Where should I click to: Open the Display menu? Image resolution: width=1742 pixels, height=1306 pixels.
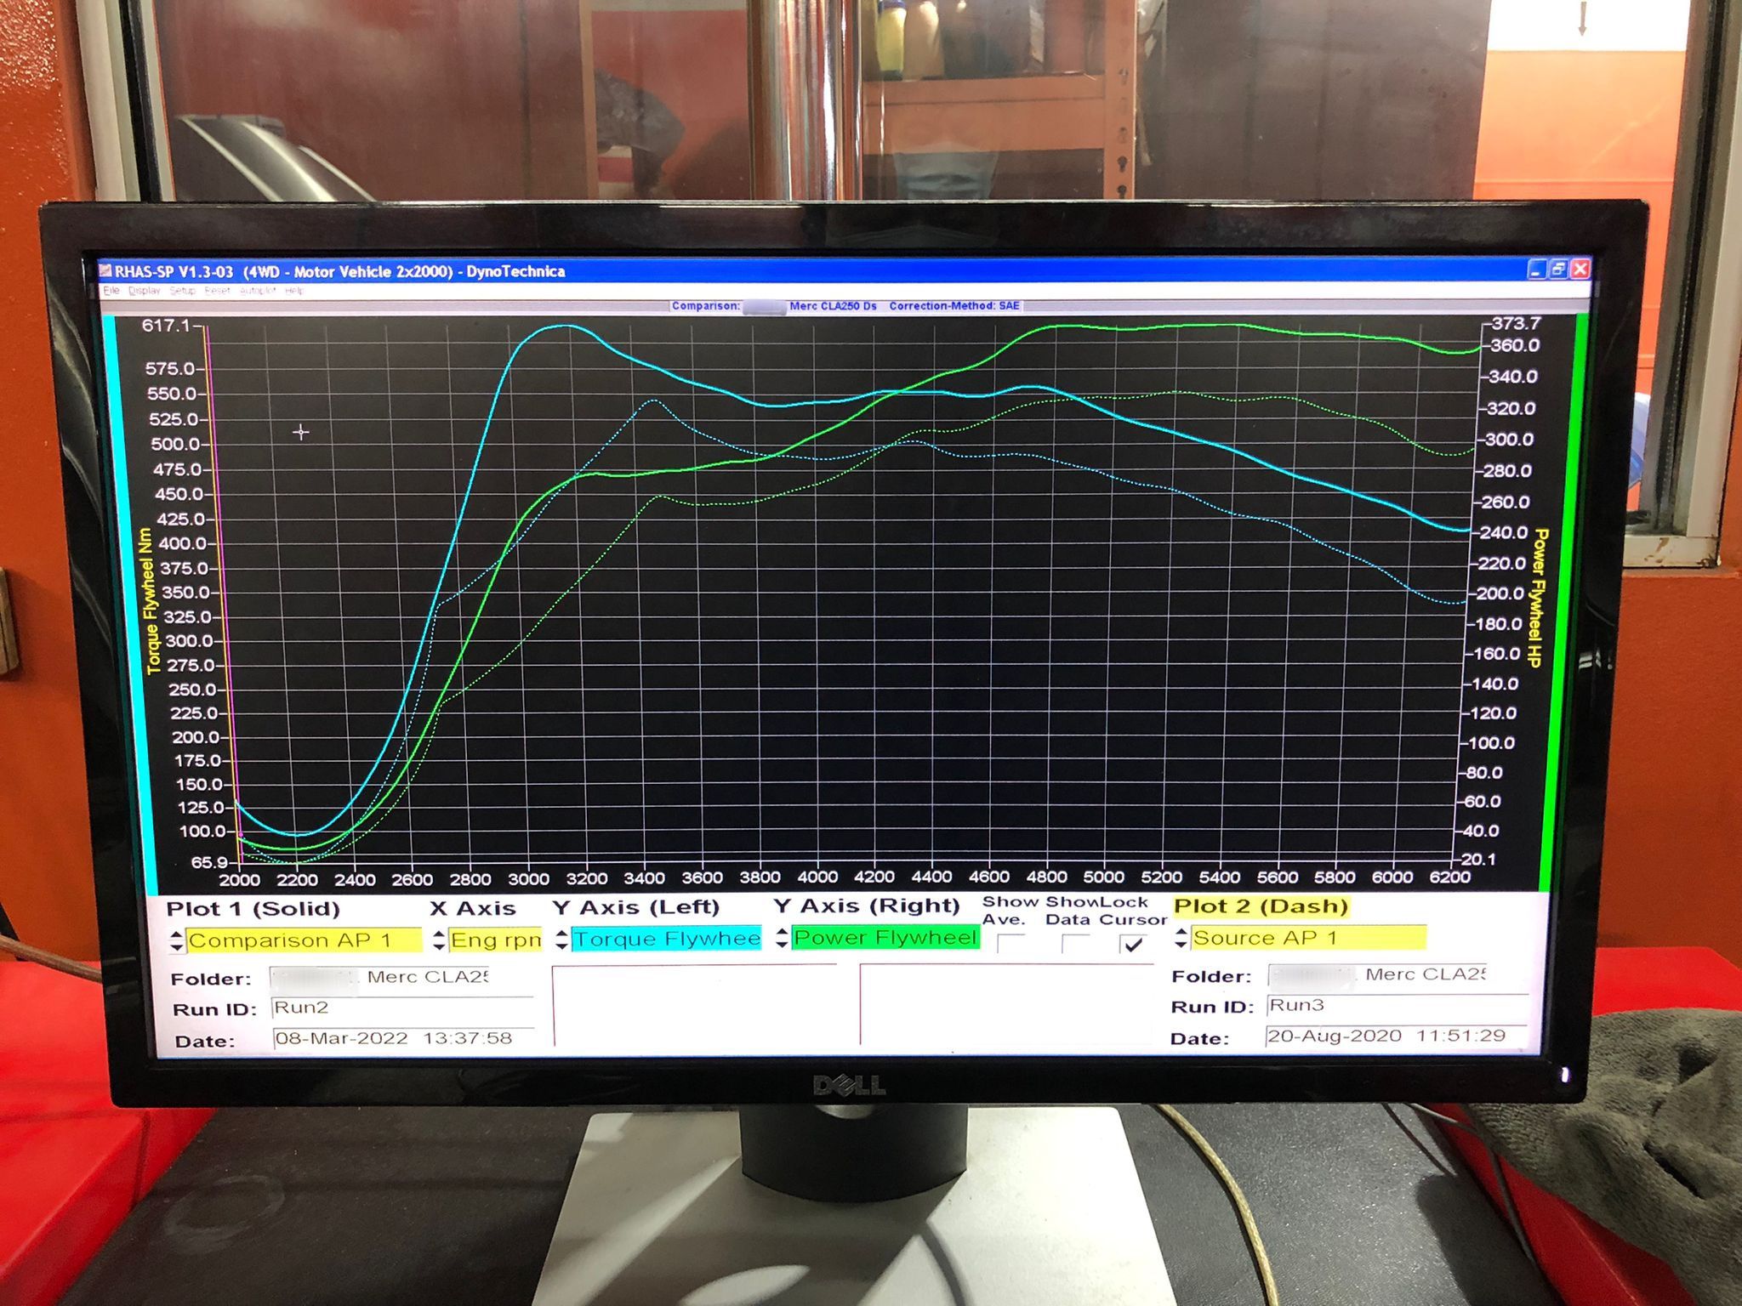145,291
